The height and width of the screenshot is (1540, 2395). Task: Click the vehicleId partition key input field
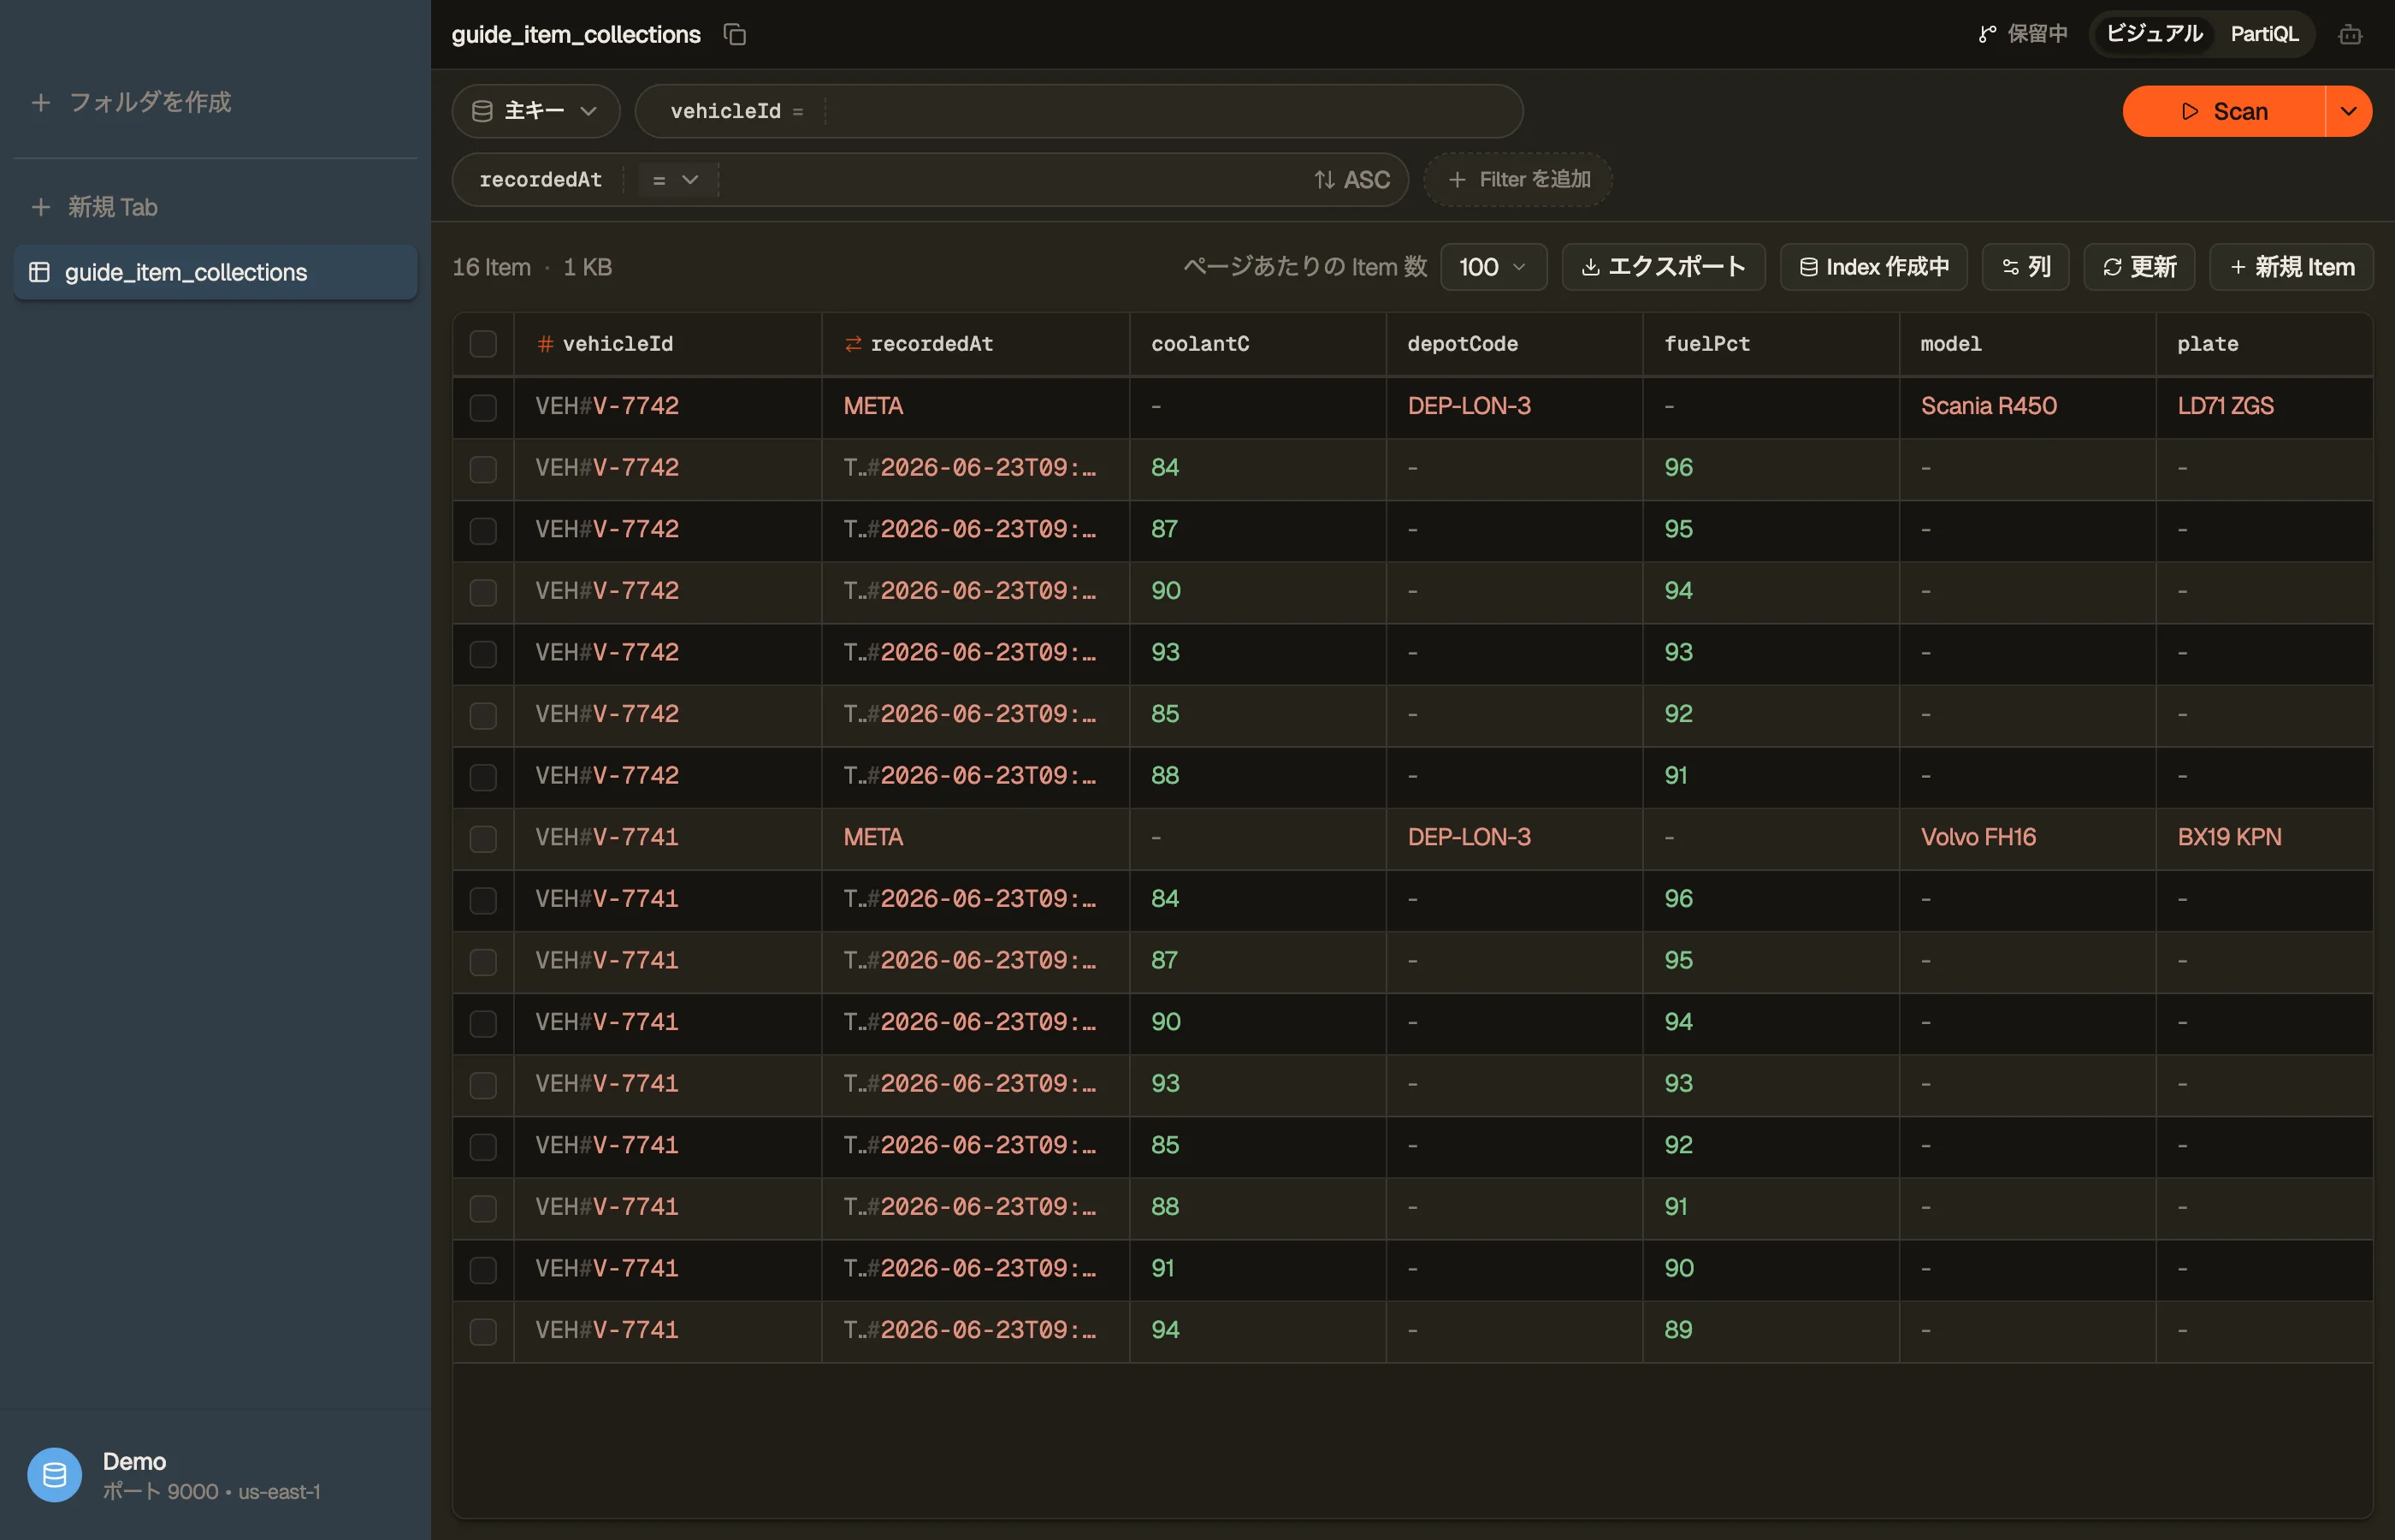tap(1169, 111)
